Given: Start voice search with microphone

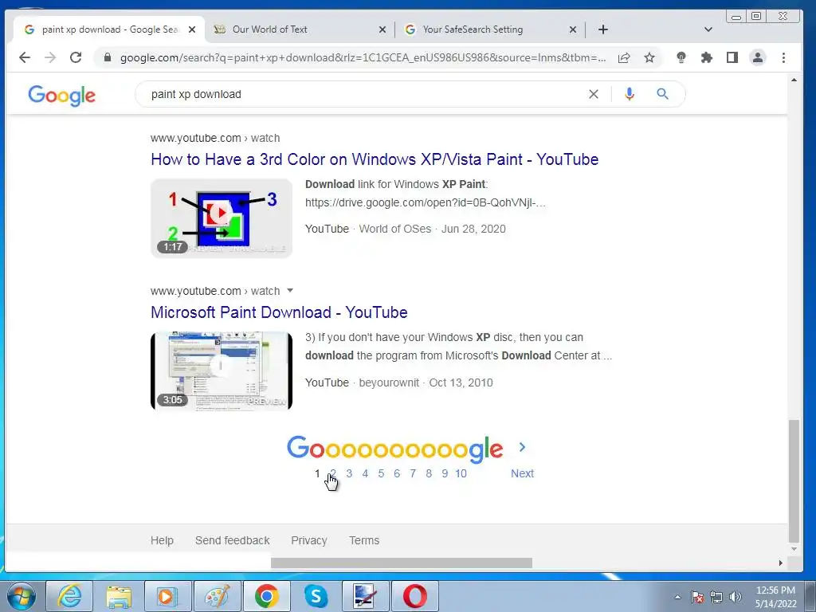Looking at the screenshot, I should 630,94.
